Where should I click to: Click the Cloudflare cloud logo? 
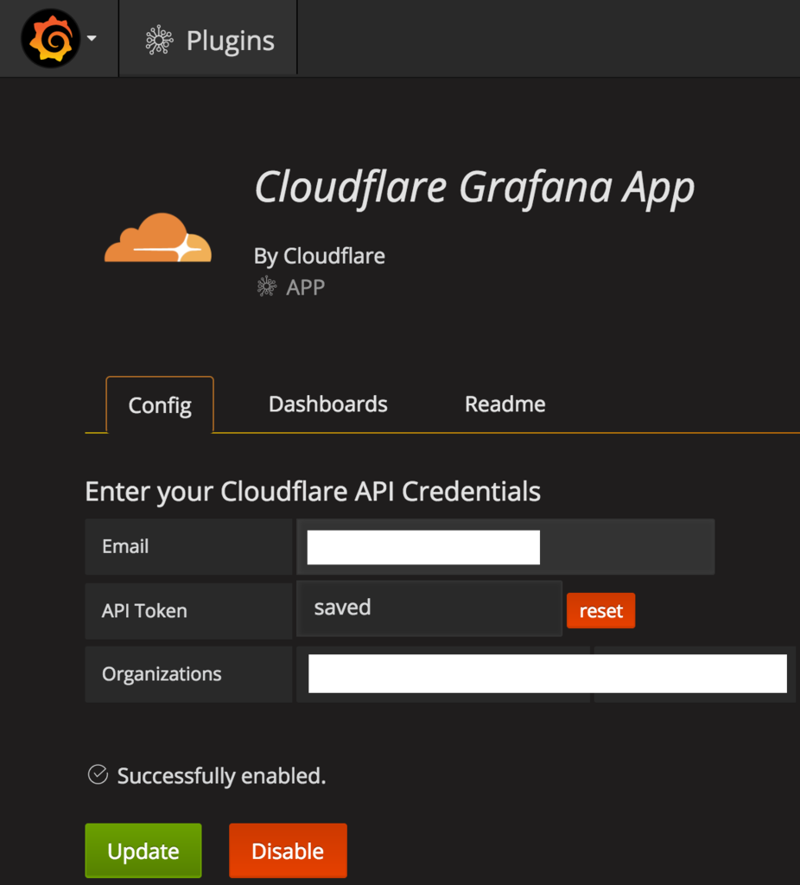(x=158, y=238)
